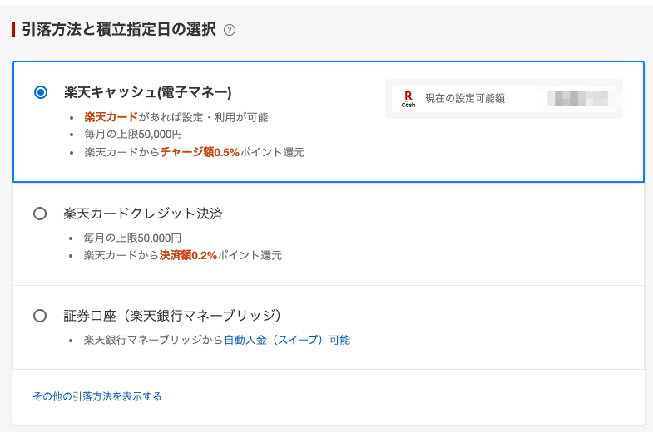The width and height of the screenshot is (653, 432).
Task: Click the red 楽天カード text in first option
Action: point(111,117)
